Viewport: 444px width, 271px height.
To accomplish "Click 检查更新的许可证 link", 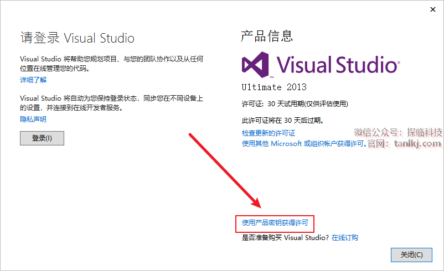I will pyautogui.click(x=268, y=133).
